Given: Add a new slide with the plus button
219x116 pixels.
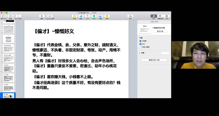Looking at the screenshot, I should [18, 16].
